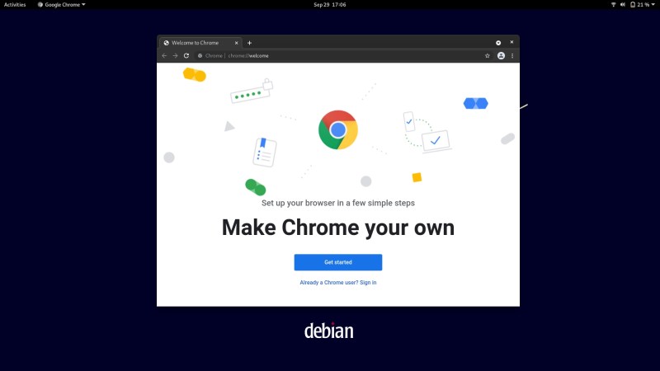
Task: Expand the system menu dropdown arrow
Action: pyautogui.click(x=653, y=5)
